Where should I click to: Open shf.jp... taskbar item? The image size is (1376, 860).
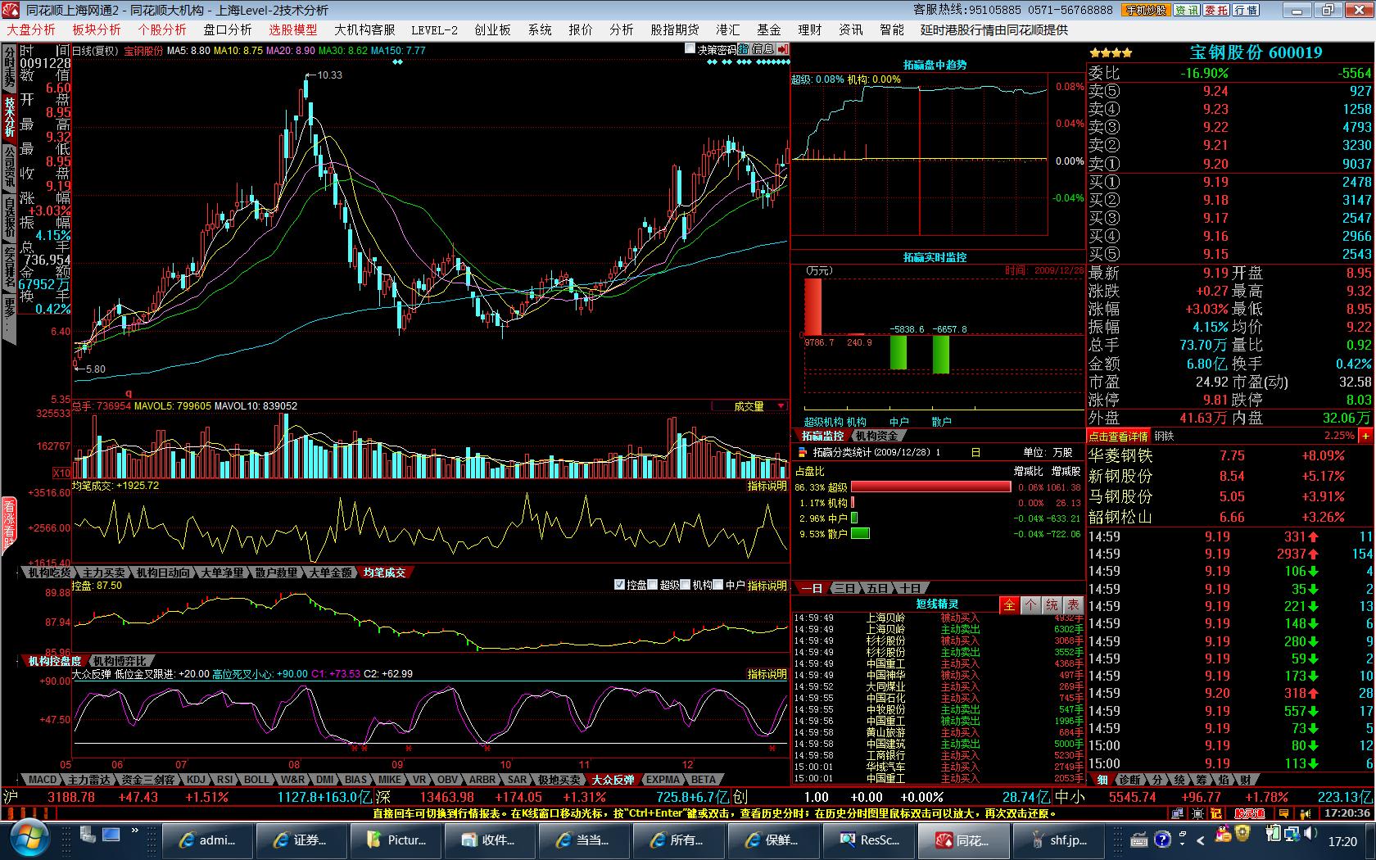tap(1058, 840)
